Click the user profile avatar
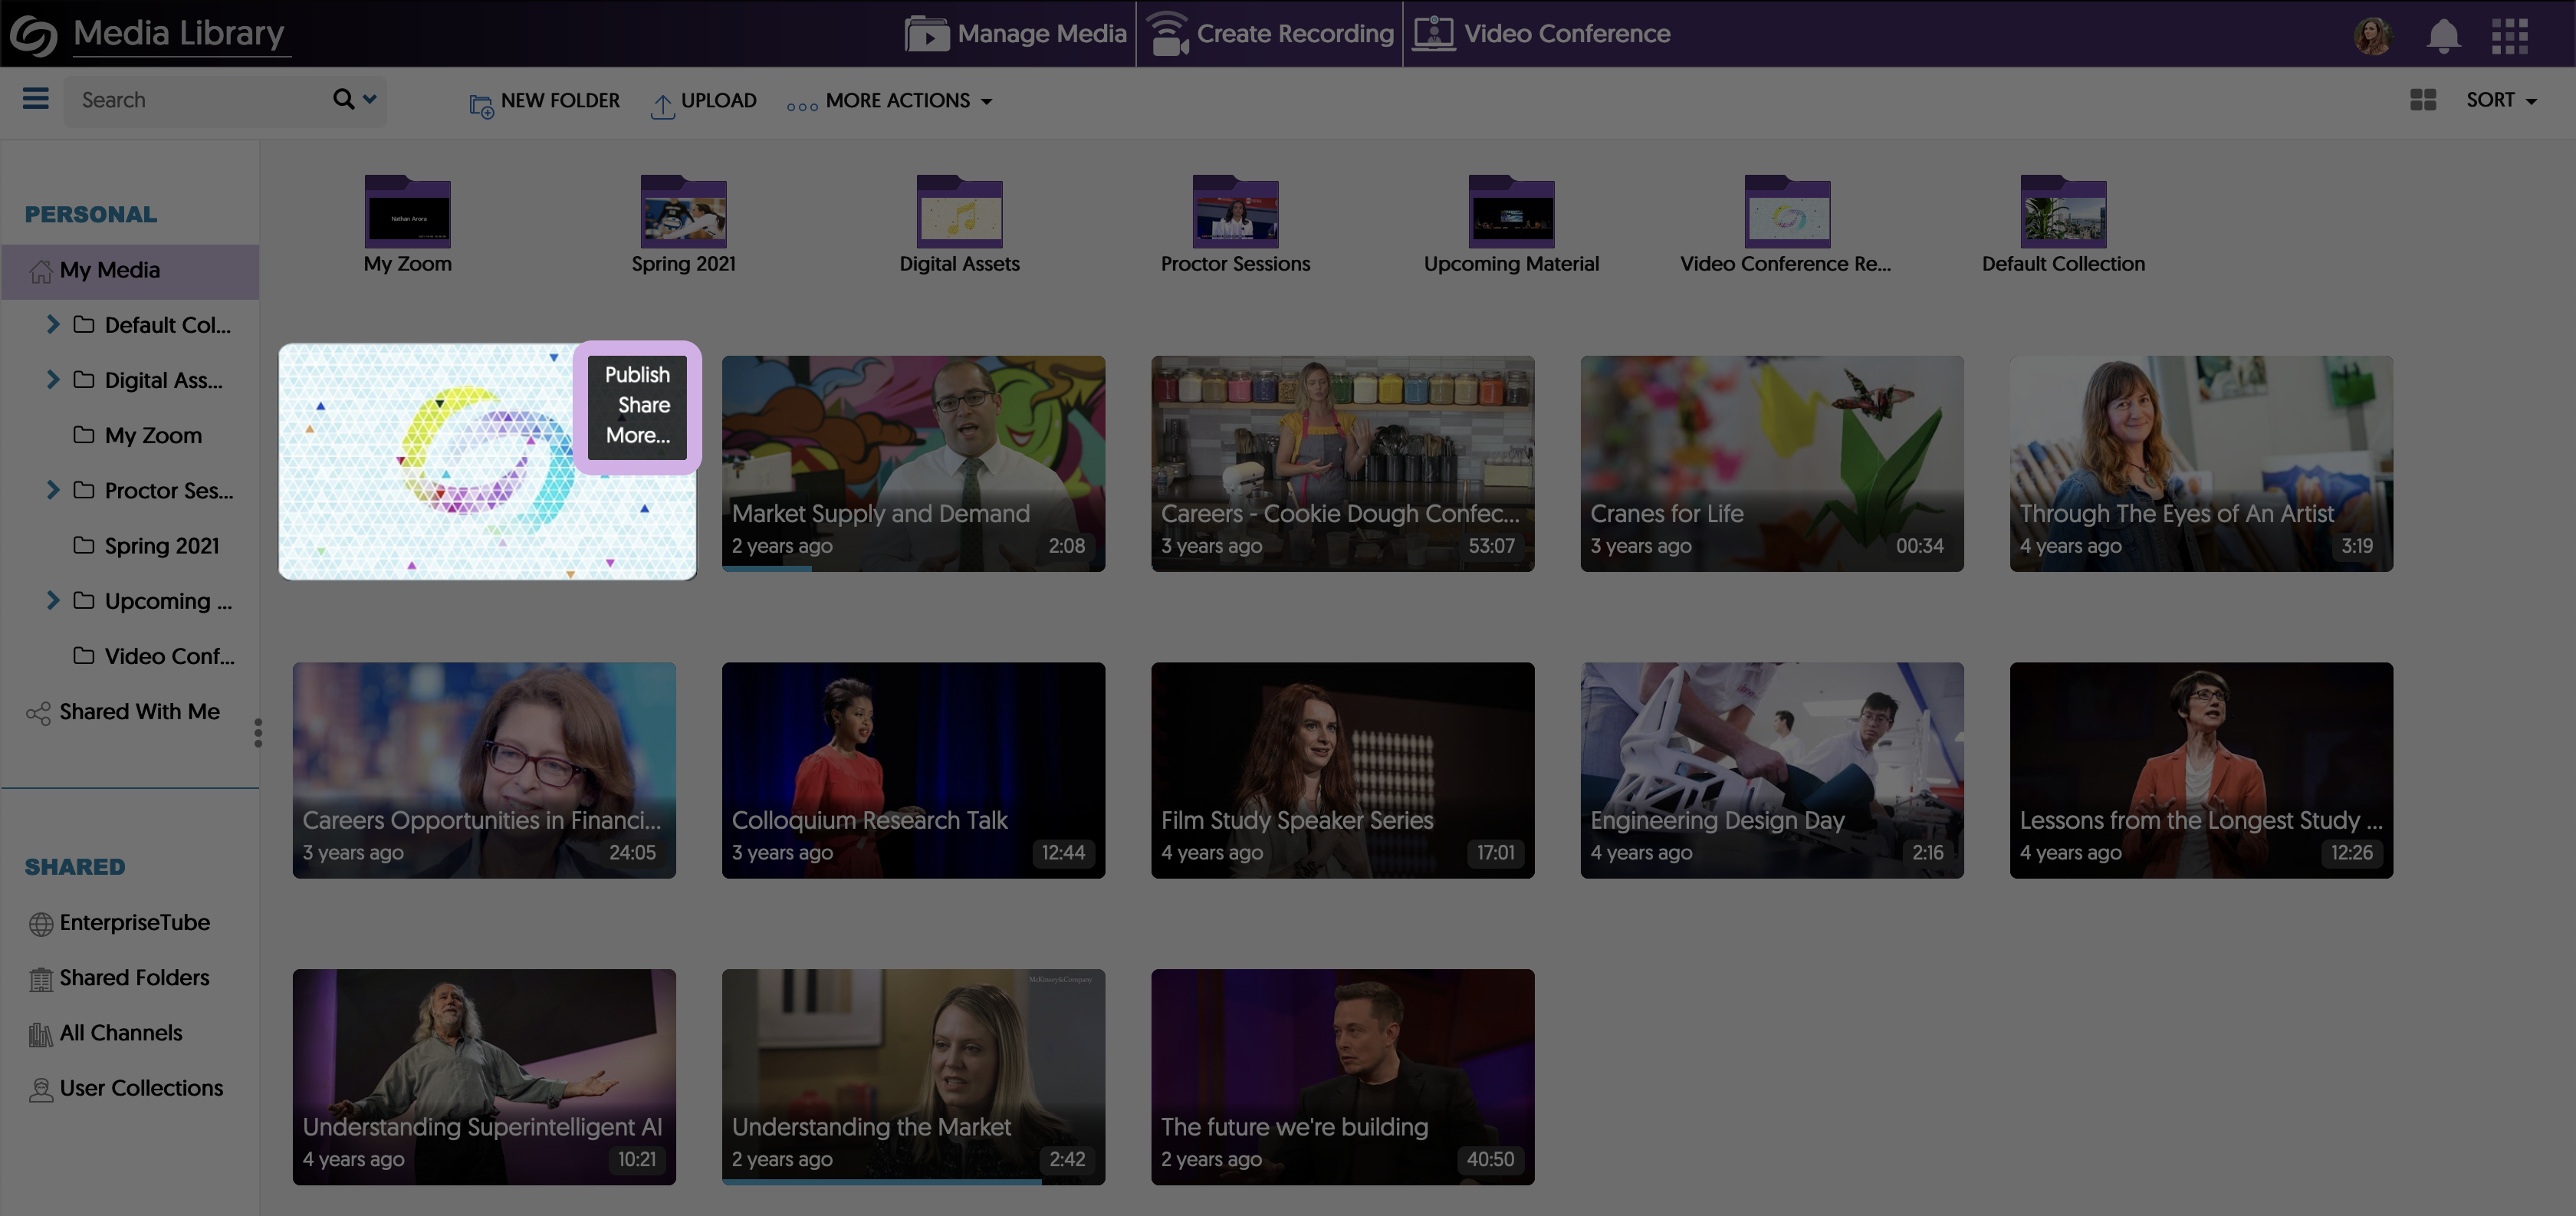The width and height of the screenshot is (2576, 1216). coord(2372,36)
